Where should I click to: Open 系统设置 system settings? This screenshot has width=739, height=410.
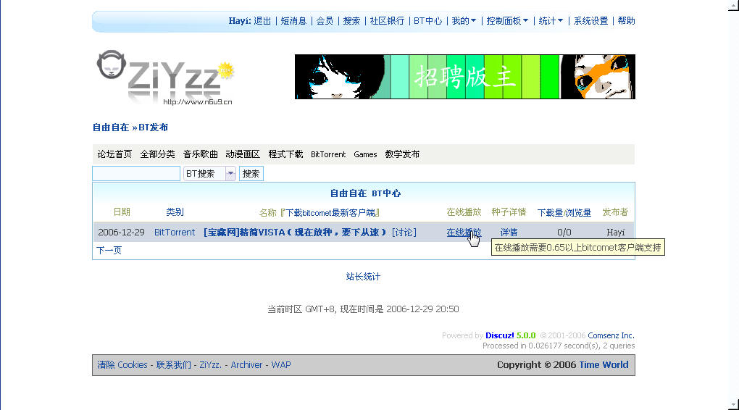pos(590,21)
